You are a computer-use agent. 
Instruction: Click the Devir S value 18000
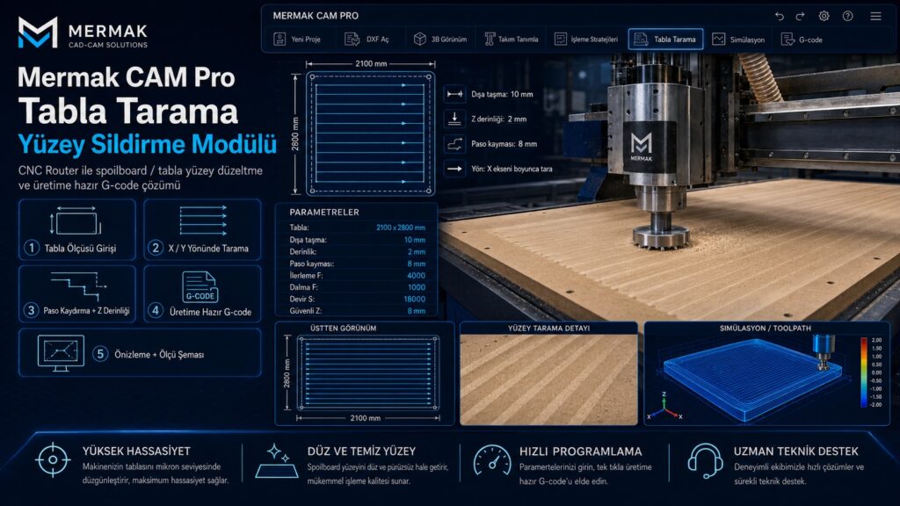[x=415, y=299]
